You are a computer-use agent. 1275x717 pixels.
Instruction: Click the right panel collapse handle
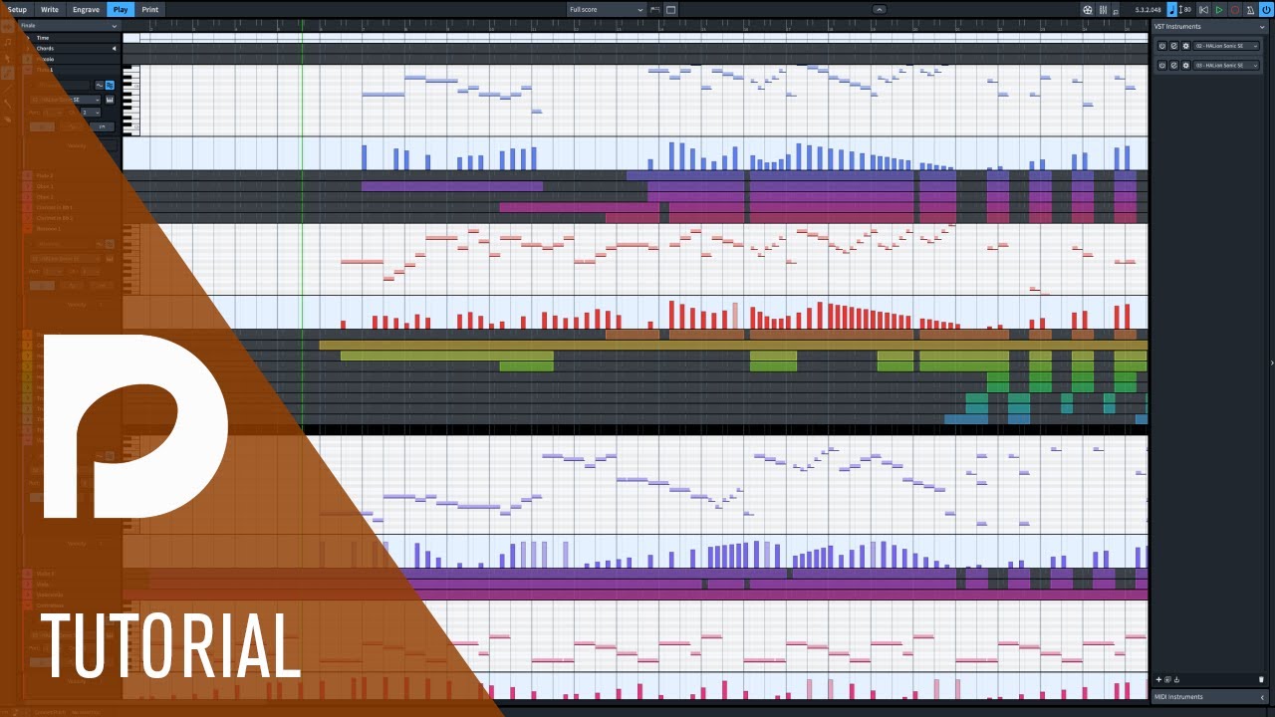[x=1271, y=362]
